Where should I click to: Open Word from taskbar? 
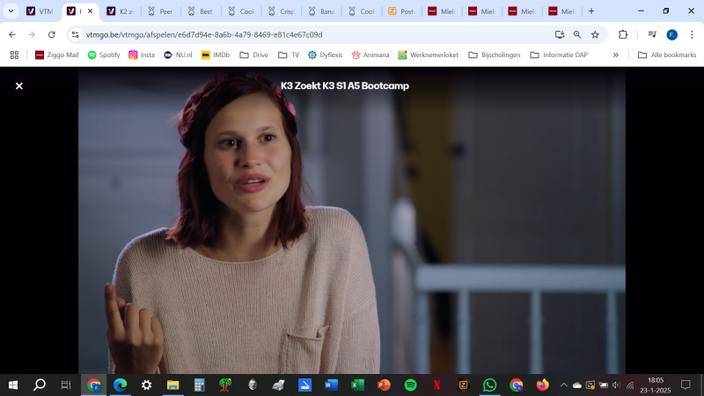coord(331,385)
